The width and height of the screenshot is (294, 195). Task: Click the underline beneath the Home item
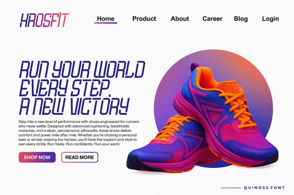[x=106, y=23]
